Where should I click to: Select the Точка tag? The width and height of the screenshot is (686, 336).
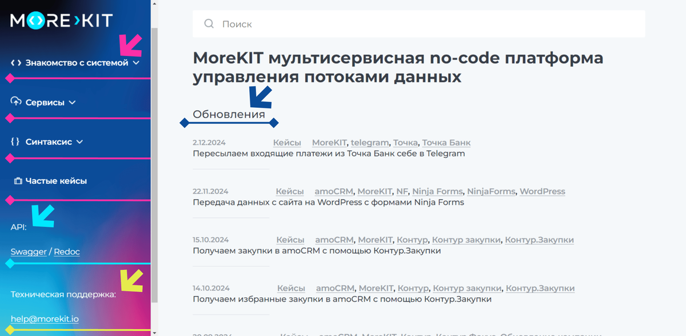tap(405, 143)
